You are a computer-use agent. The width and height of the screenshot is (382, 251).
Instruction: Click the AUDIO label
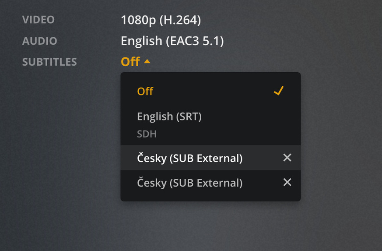click(x=40, y=41)
